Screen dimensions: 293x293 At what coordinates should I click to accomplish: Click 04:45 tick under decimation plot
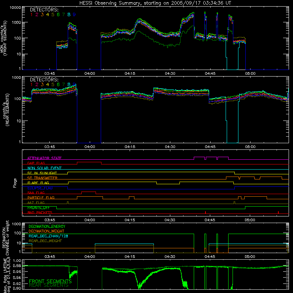pyautogui.click(x=210, y=257)
